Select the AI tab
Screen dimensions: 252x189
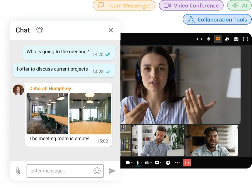239,6
